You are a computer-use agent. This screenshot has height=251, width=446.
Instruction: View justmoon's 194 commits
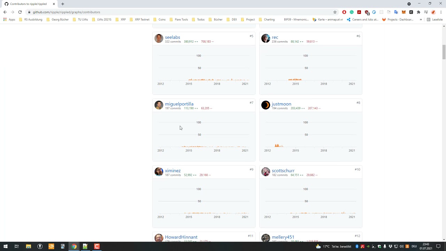[280, 108]
